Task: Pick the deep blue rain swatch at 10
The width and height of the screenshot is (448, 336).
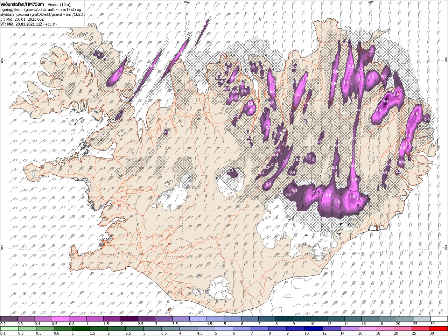Action: [313, 329]
